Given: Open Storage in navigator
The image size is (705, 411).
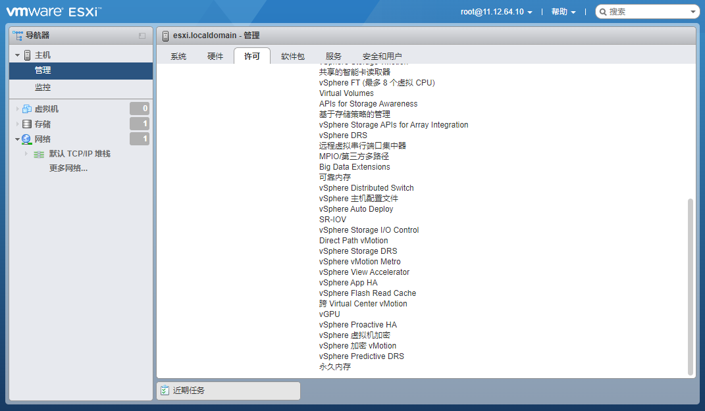Looking at the screenshot, I should click(x=43, y=124).
